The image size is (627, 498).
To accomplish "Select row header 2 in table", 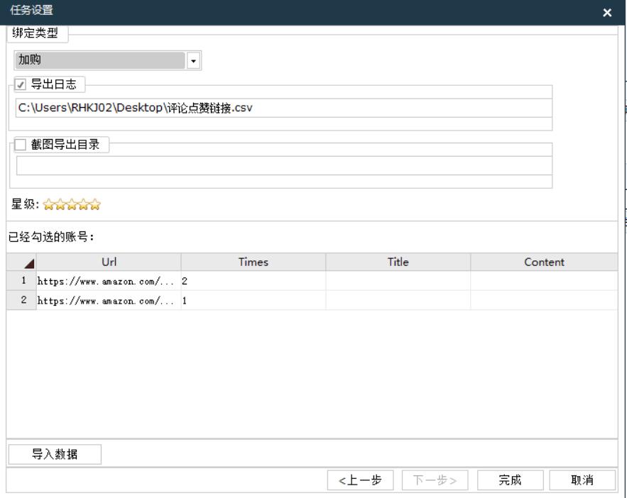I will click(x=21, y=300).
